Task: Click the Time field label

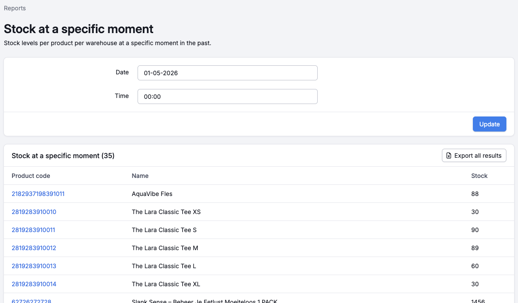Action: coord(122,96)
